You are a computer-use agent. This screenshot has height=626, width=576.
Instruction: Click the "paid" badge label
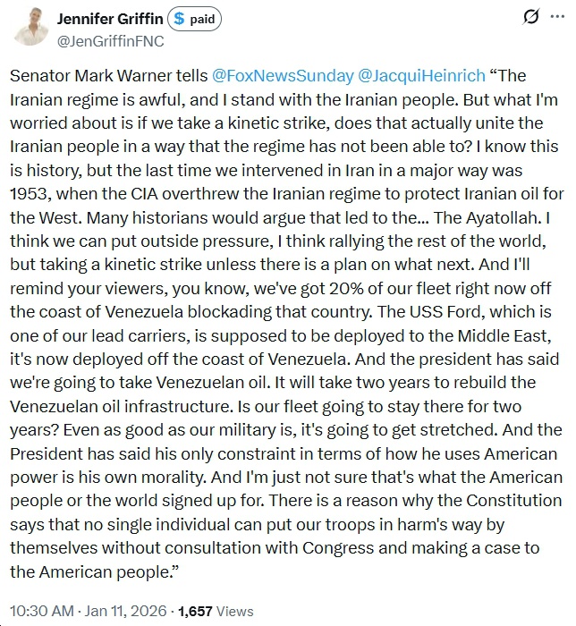click(203, 19)
